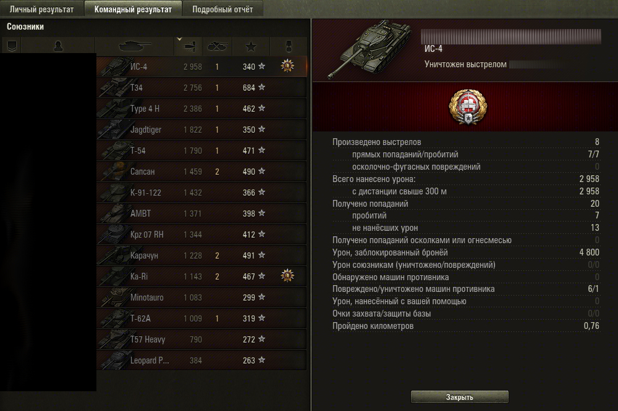Select the Leopard P... row

[201, 360]
